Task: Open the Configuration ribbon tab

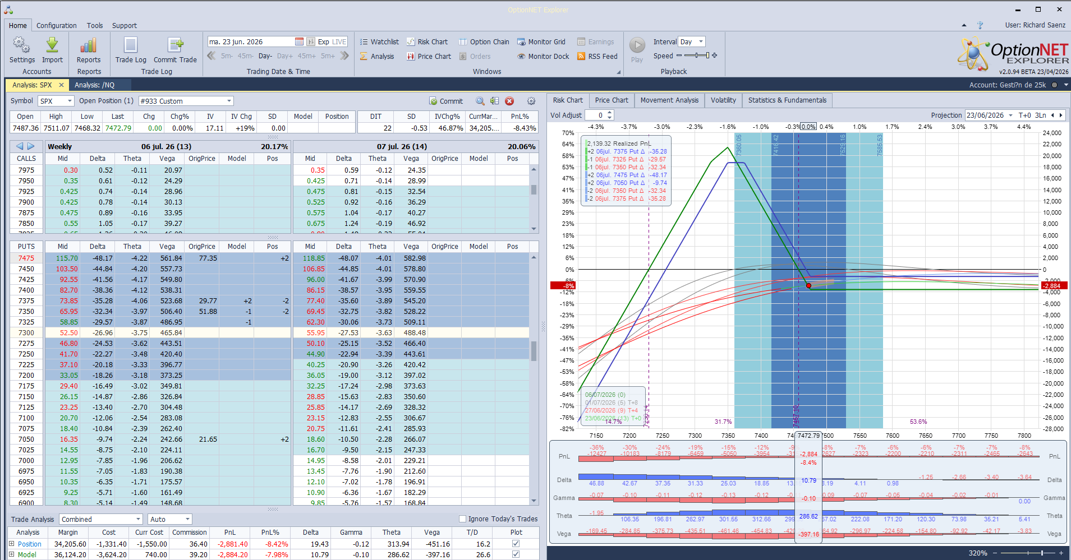Action: tap(57, 25)
